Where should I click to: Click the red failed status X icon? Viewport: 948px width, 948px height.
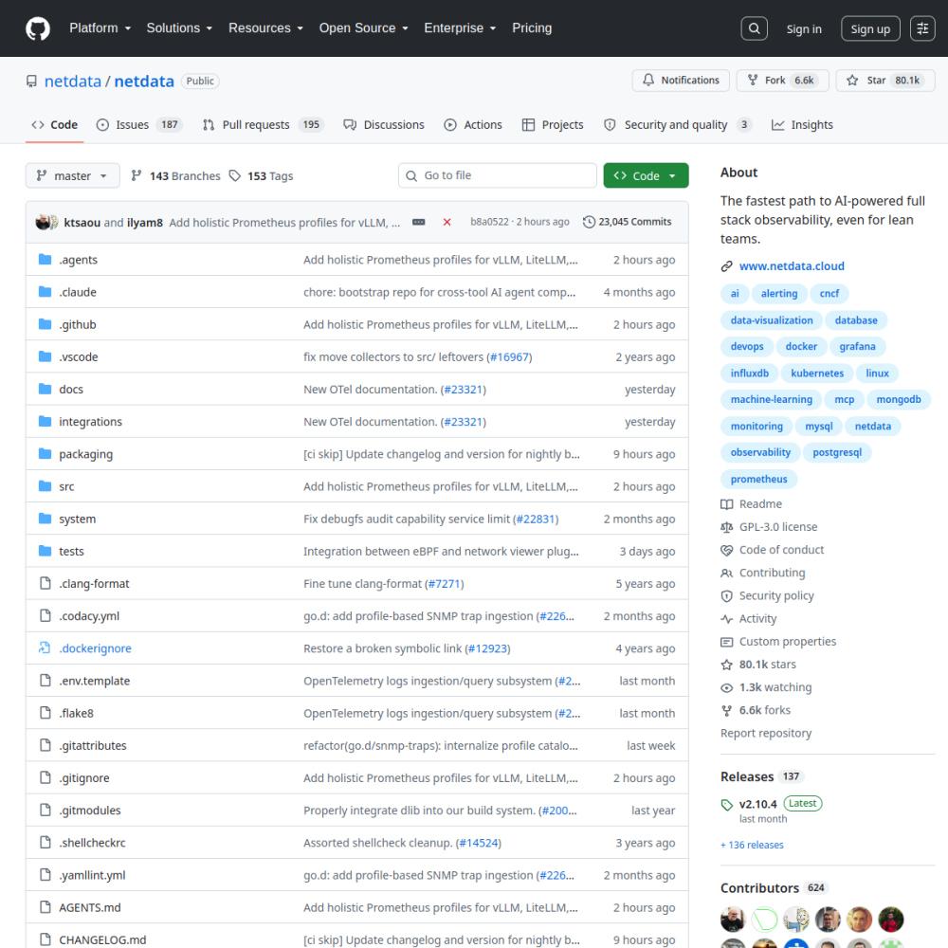[447, 222]
